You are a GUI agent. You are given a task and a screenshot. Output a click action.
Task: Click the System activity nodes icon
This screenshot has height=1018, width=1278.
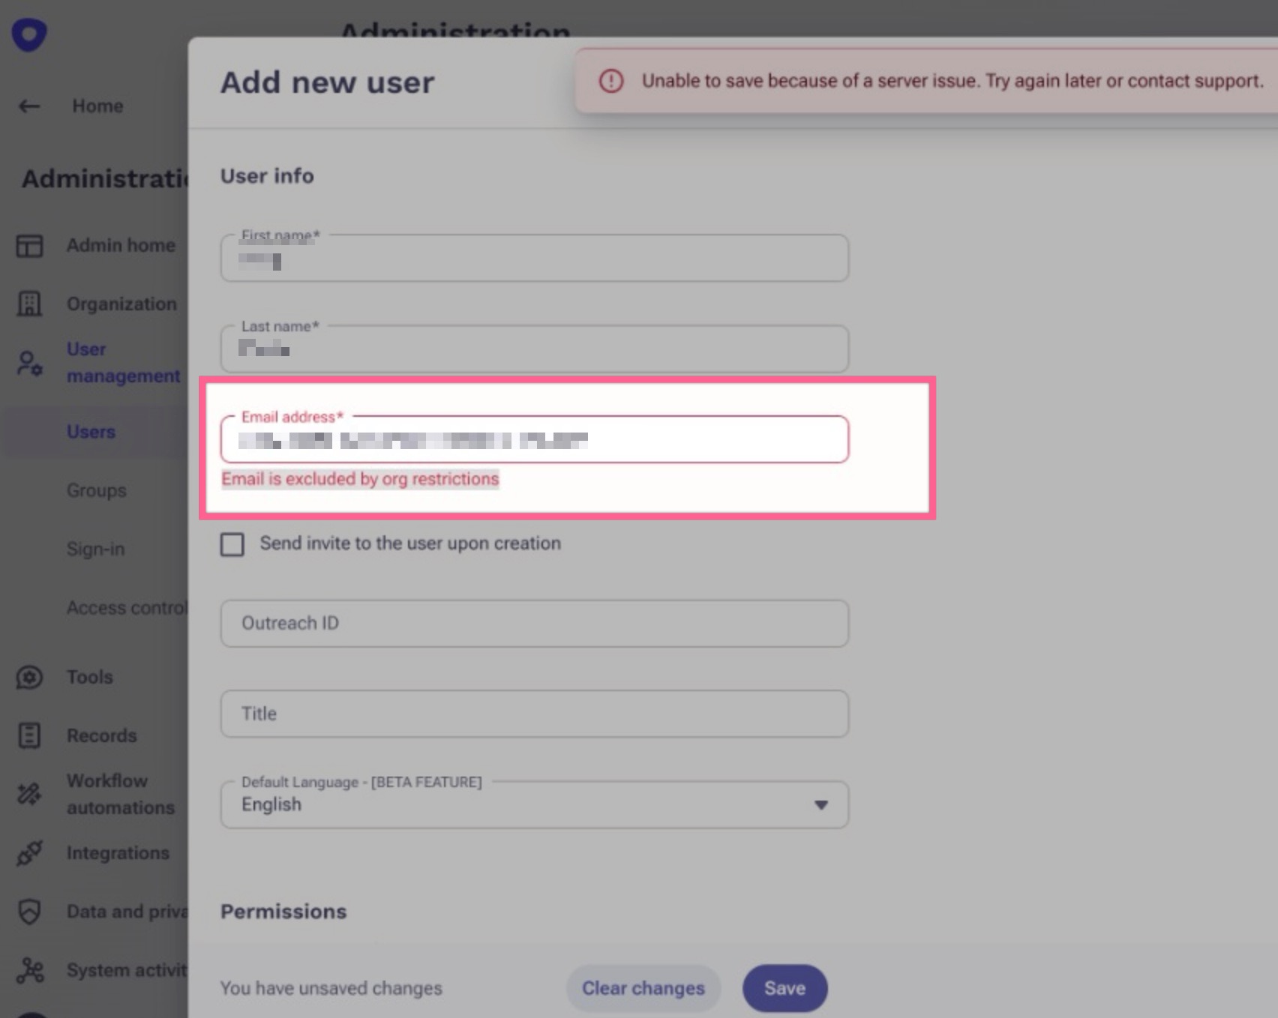(x=30, y=970)
